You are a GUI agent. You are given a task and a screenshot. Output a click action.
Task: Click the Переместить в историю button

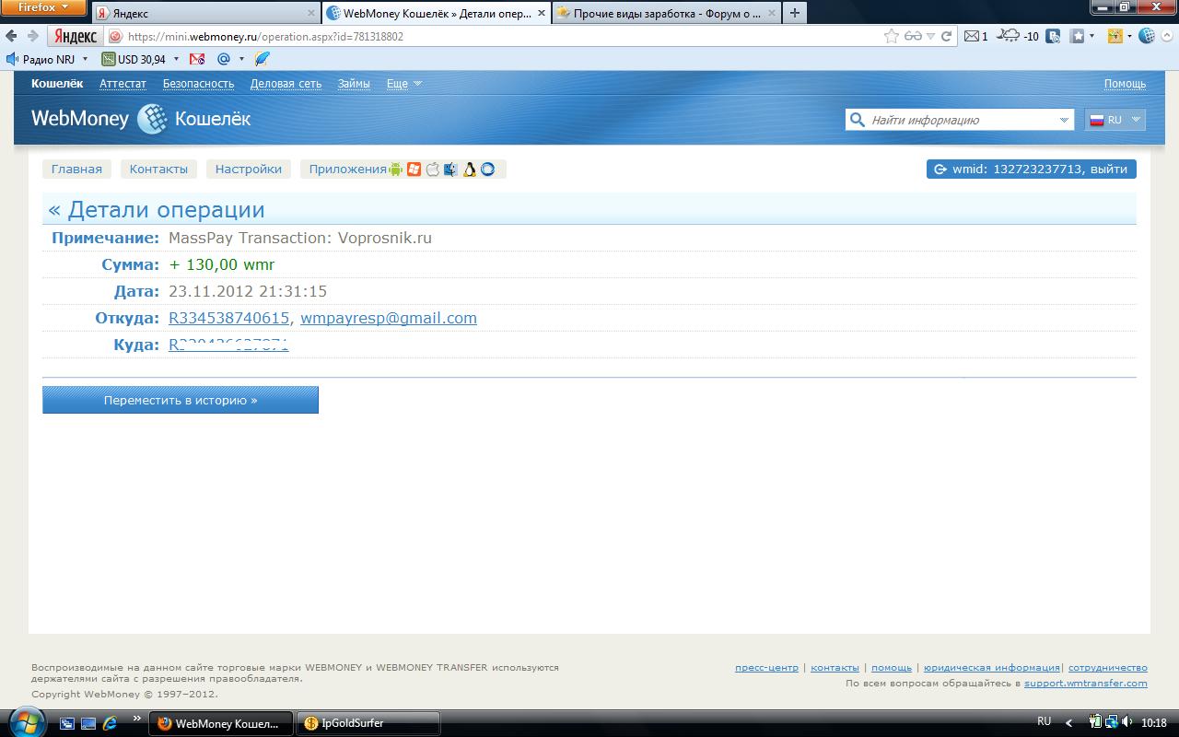tap(181, 401)
